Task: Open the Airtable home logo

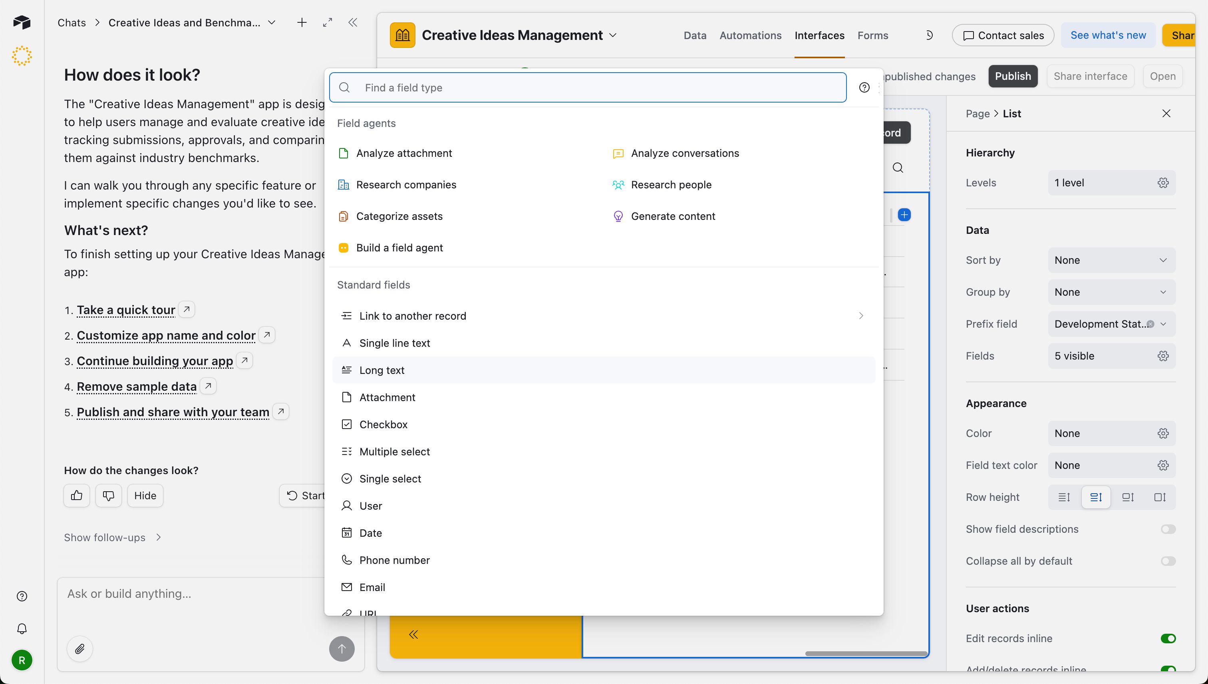Action: tap(22, 22)
